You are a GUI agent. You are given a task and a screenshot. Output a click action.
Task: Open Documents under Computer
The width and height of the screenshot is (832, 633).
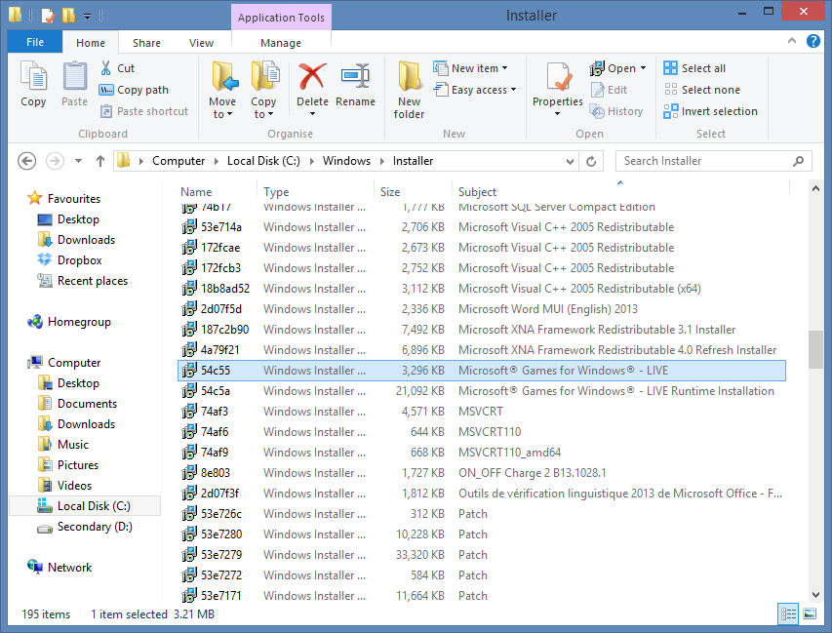point(77,403)
